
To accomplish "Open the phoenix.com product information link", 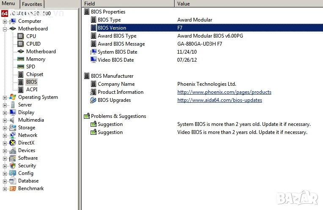I will 224,92.
